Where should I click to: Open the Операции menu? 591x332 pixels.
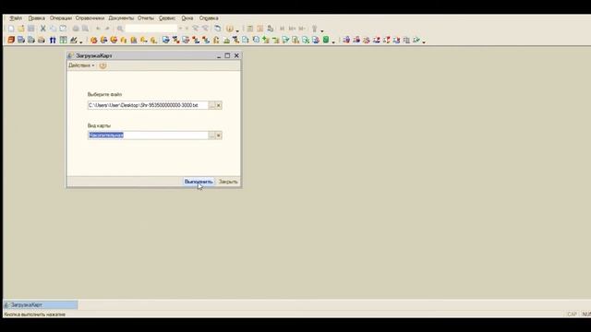point(61,18)
